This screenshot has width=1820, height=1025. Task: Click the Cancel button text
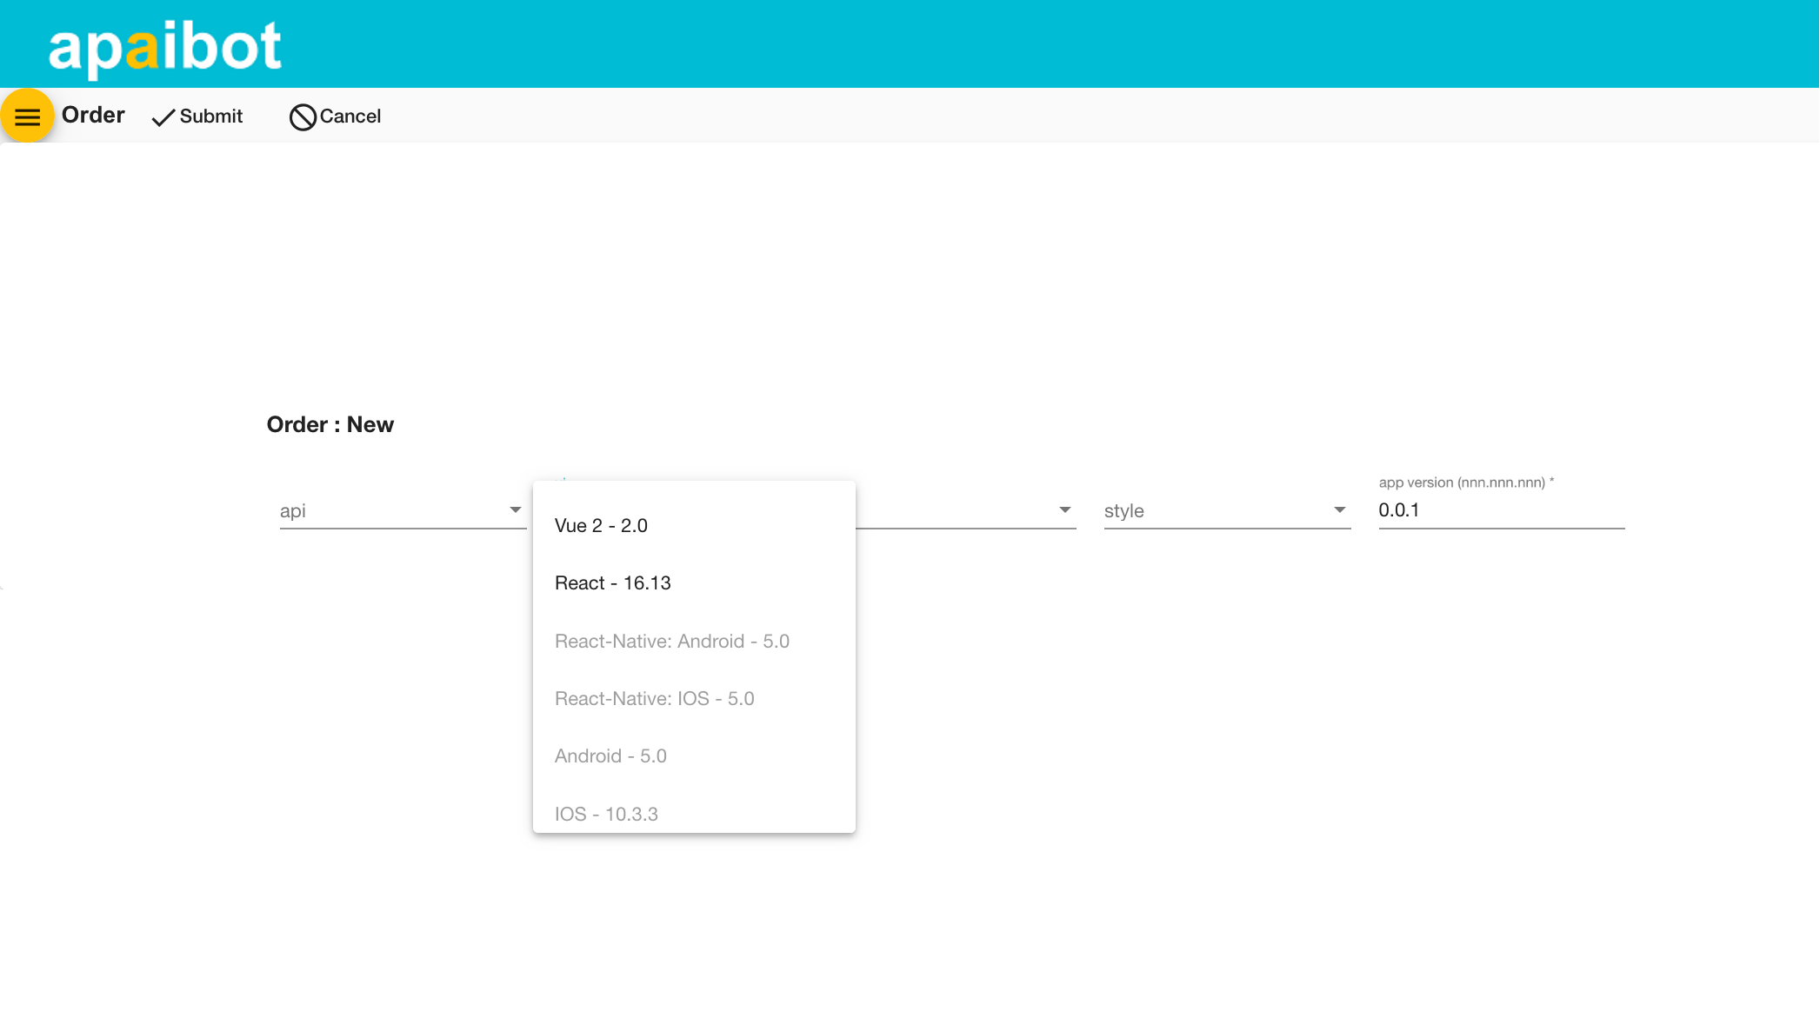350,116
